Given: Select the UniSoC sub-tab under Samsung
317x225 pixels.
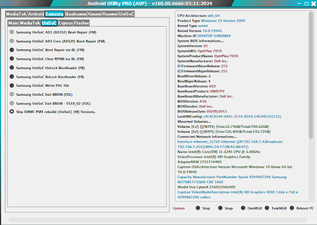Looking at the screenshot, I should pos(49,23).
